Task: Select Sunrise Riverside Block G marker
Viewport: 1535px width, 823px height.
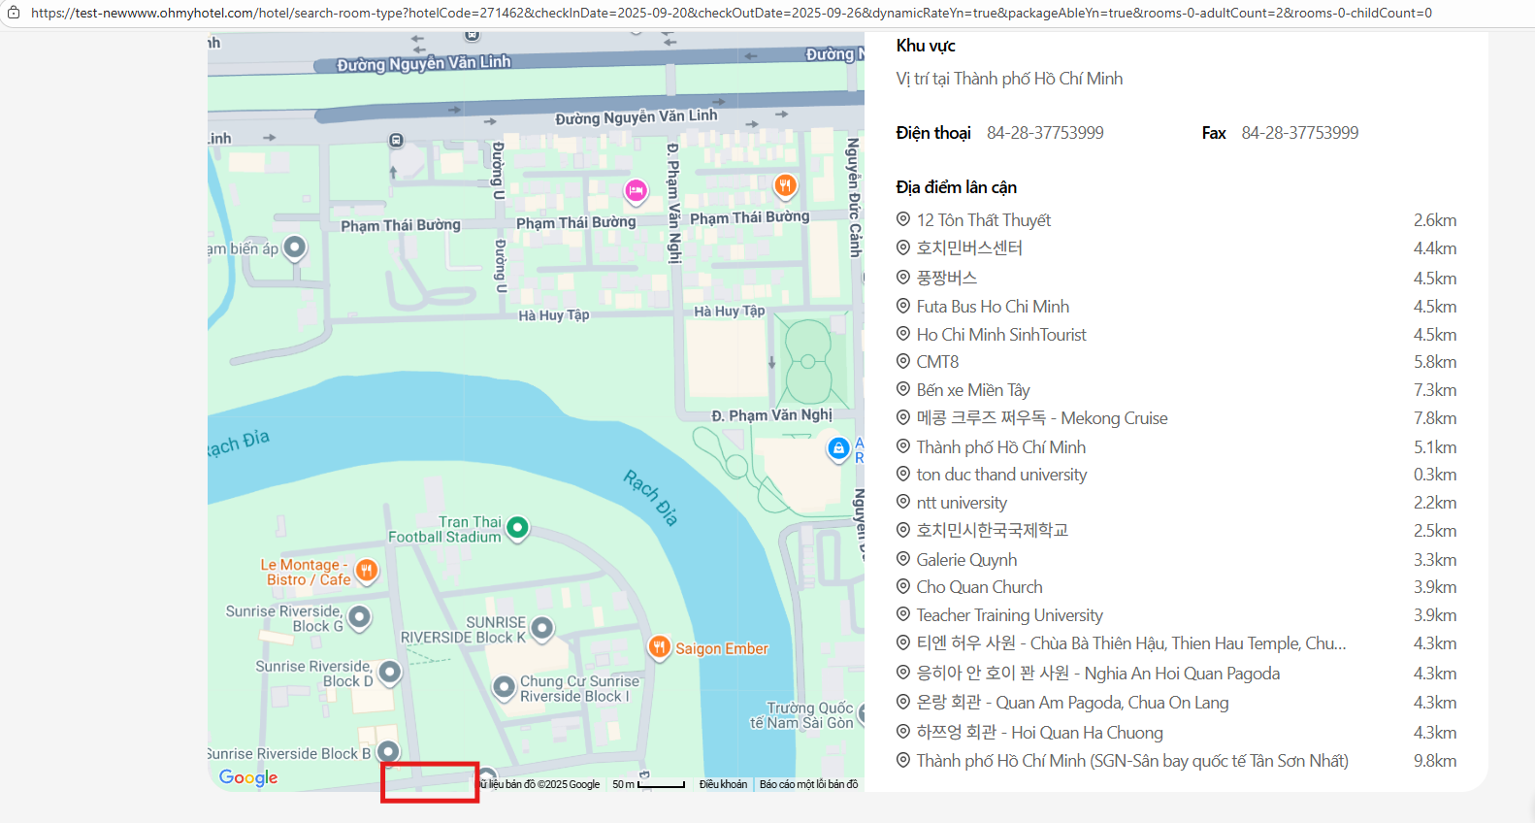Action: tap(359, 617)
